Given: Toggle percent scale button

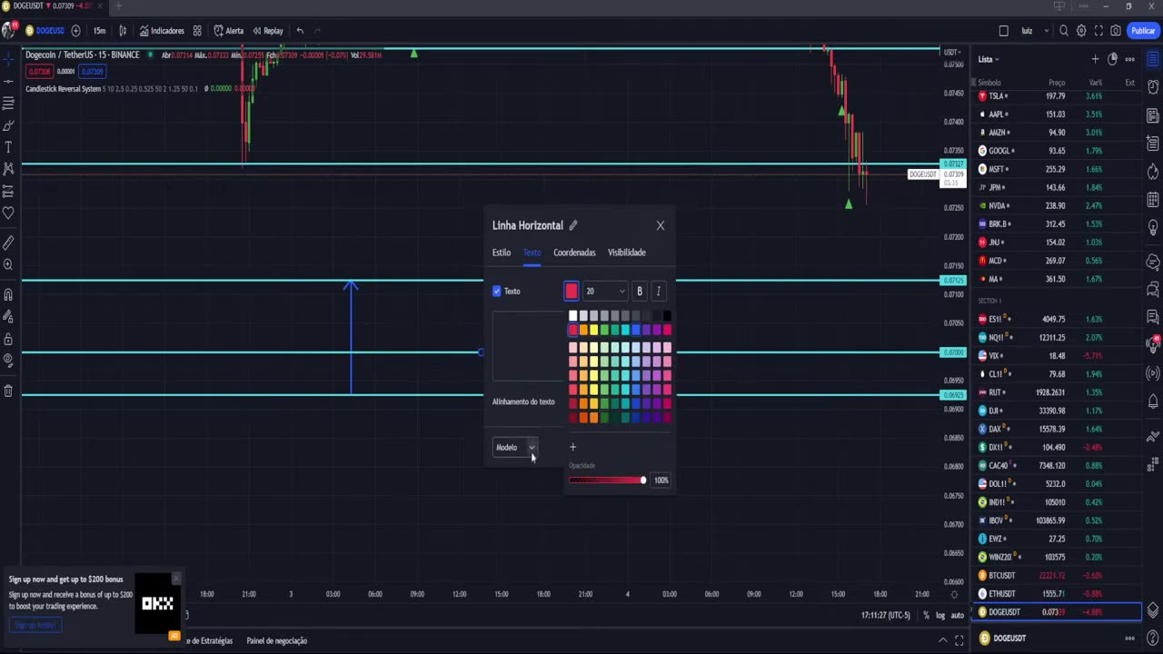Looking at the screenshot, I should click(x=927, y=615).
